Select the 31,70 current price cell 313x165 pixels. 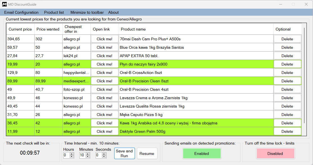[20, 115]
